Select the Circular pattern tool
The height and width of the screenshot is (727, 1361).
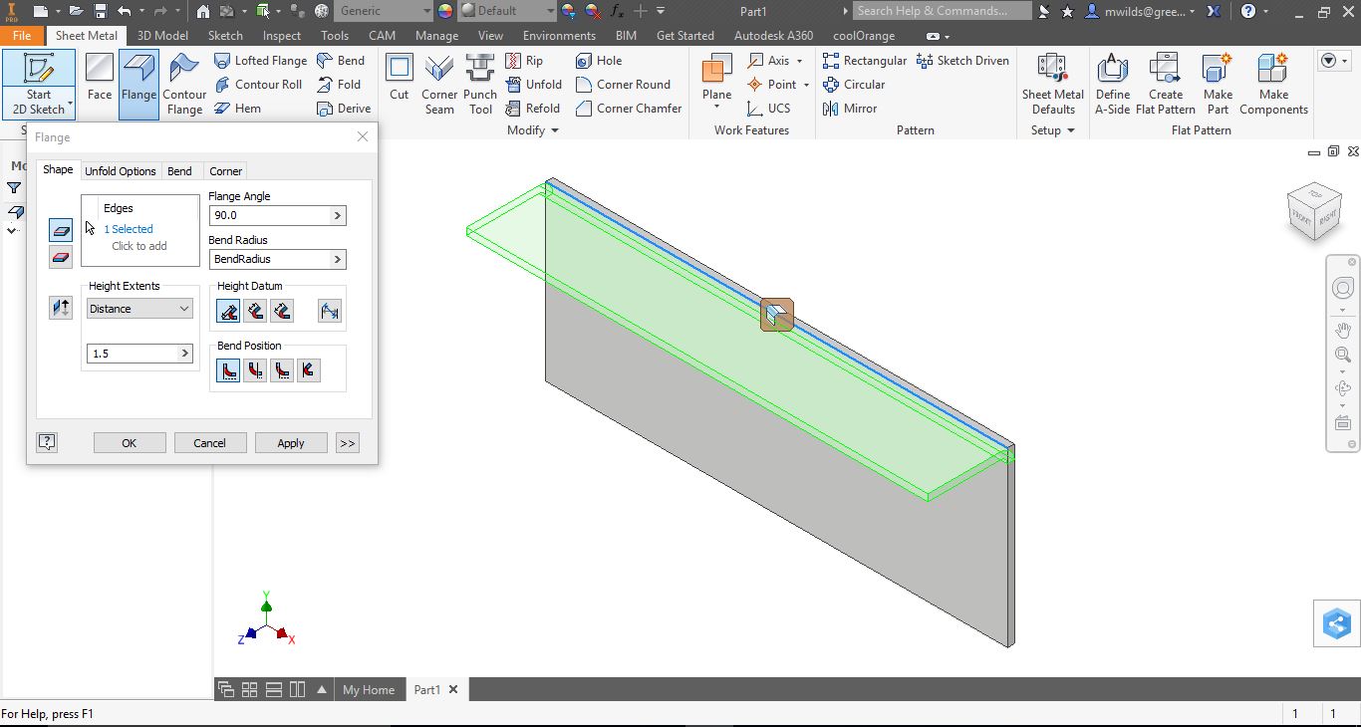coord(854,85)
